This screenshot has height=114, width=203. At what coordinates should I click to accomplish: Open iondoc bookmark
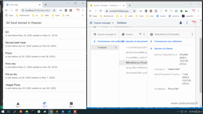[x=161, y=16]
